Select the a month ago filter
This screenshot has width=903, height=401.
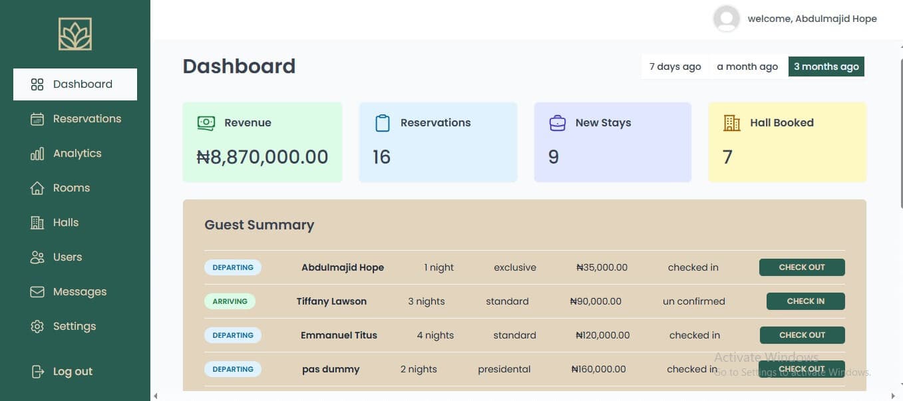tap(747, 66)
